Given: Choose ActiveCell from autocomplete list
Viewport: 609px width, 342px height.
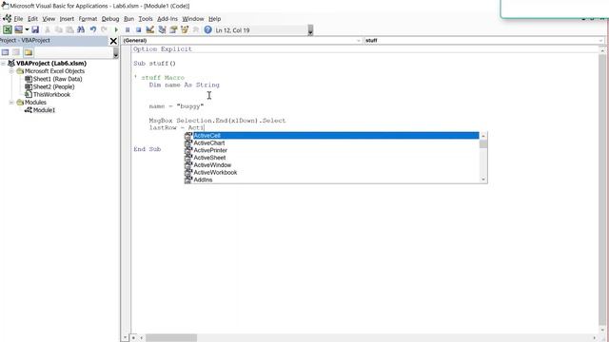Looking at the screenshot, I should [x=336, y=135].
